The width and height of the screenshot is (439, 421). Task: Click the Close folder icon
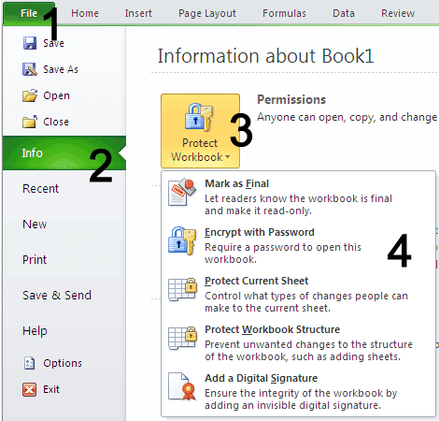(30, 122)
